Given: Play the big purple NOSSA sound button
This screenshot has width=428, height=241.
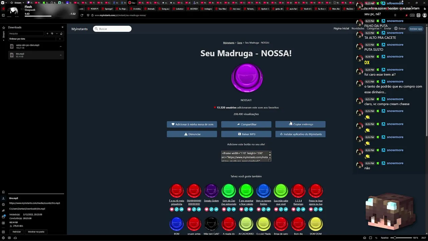Looking at the screenshot, I should coord(247,78).
